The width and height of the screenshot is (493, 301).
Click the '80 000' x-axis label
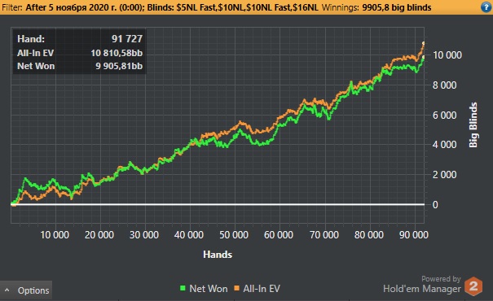(x=369, y=235)
